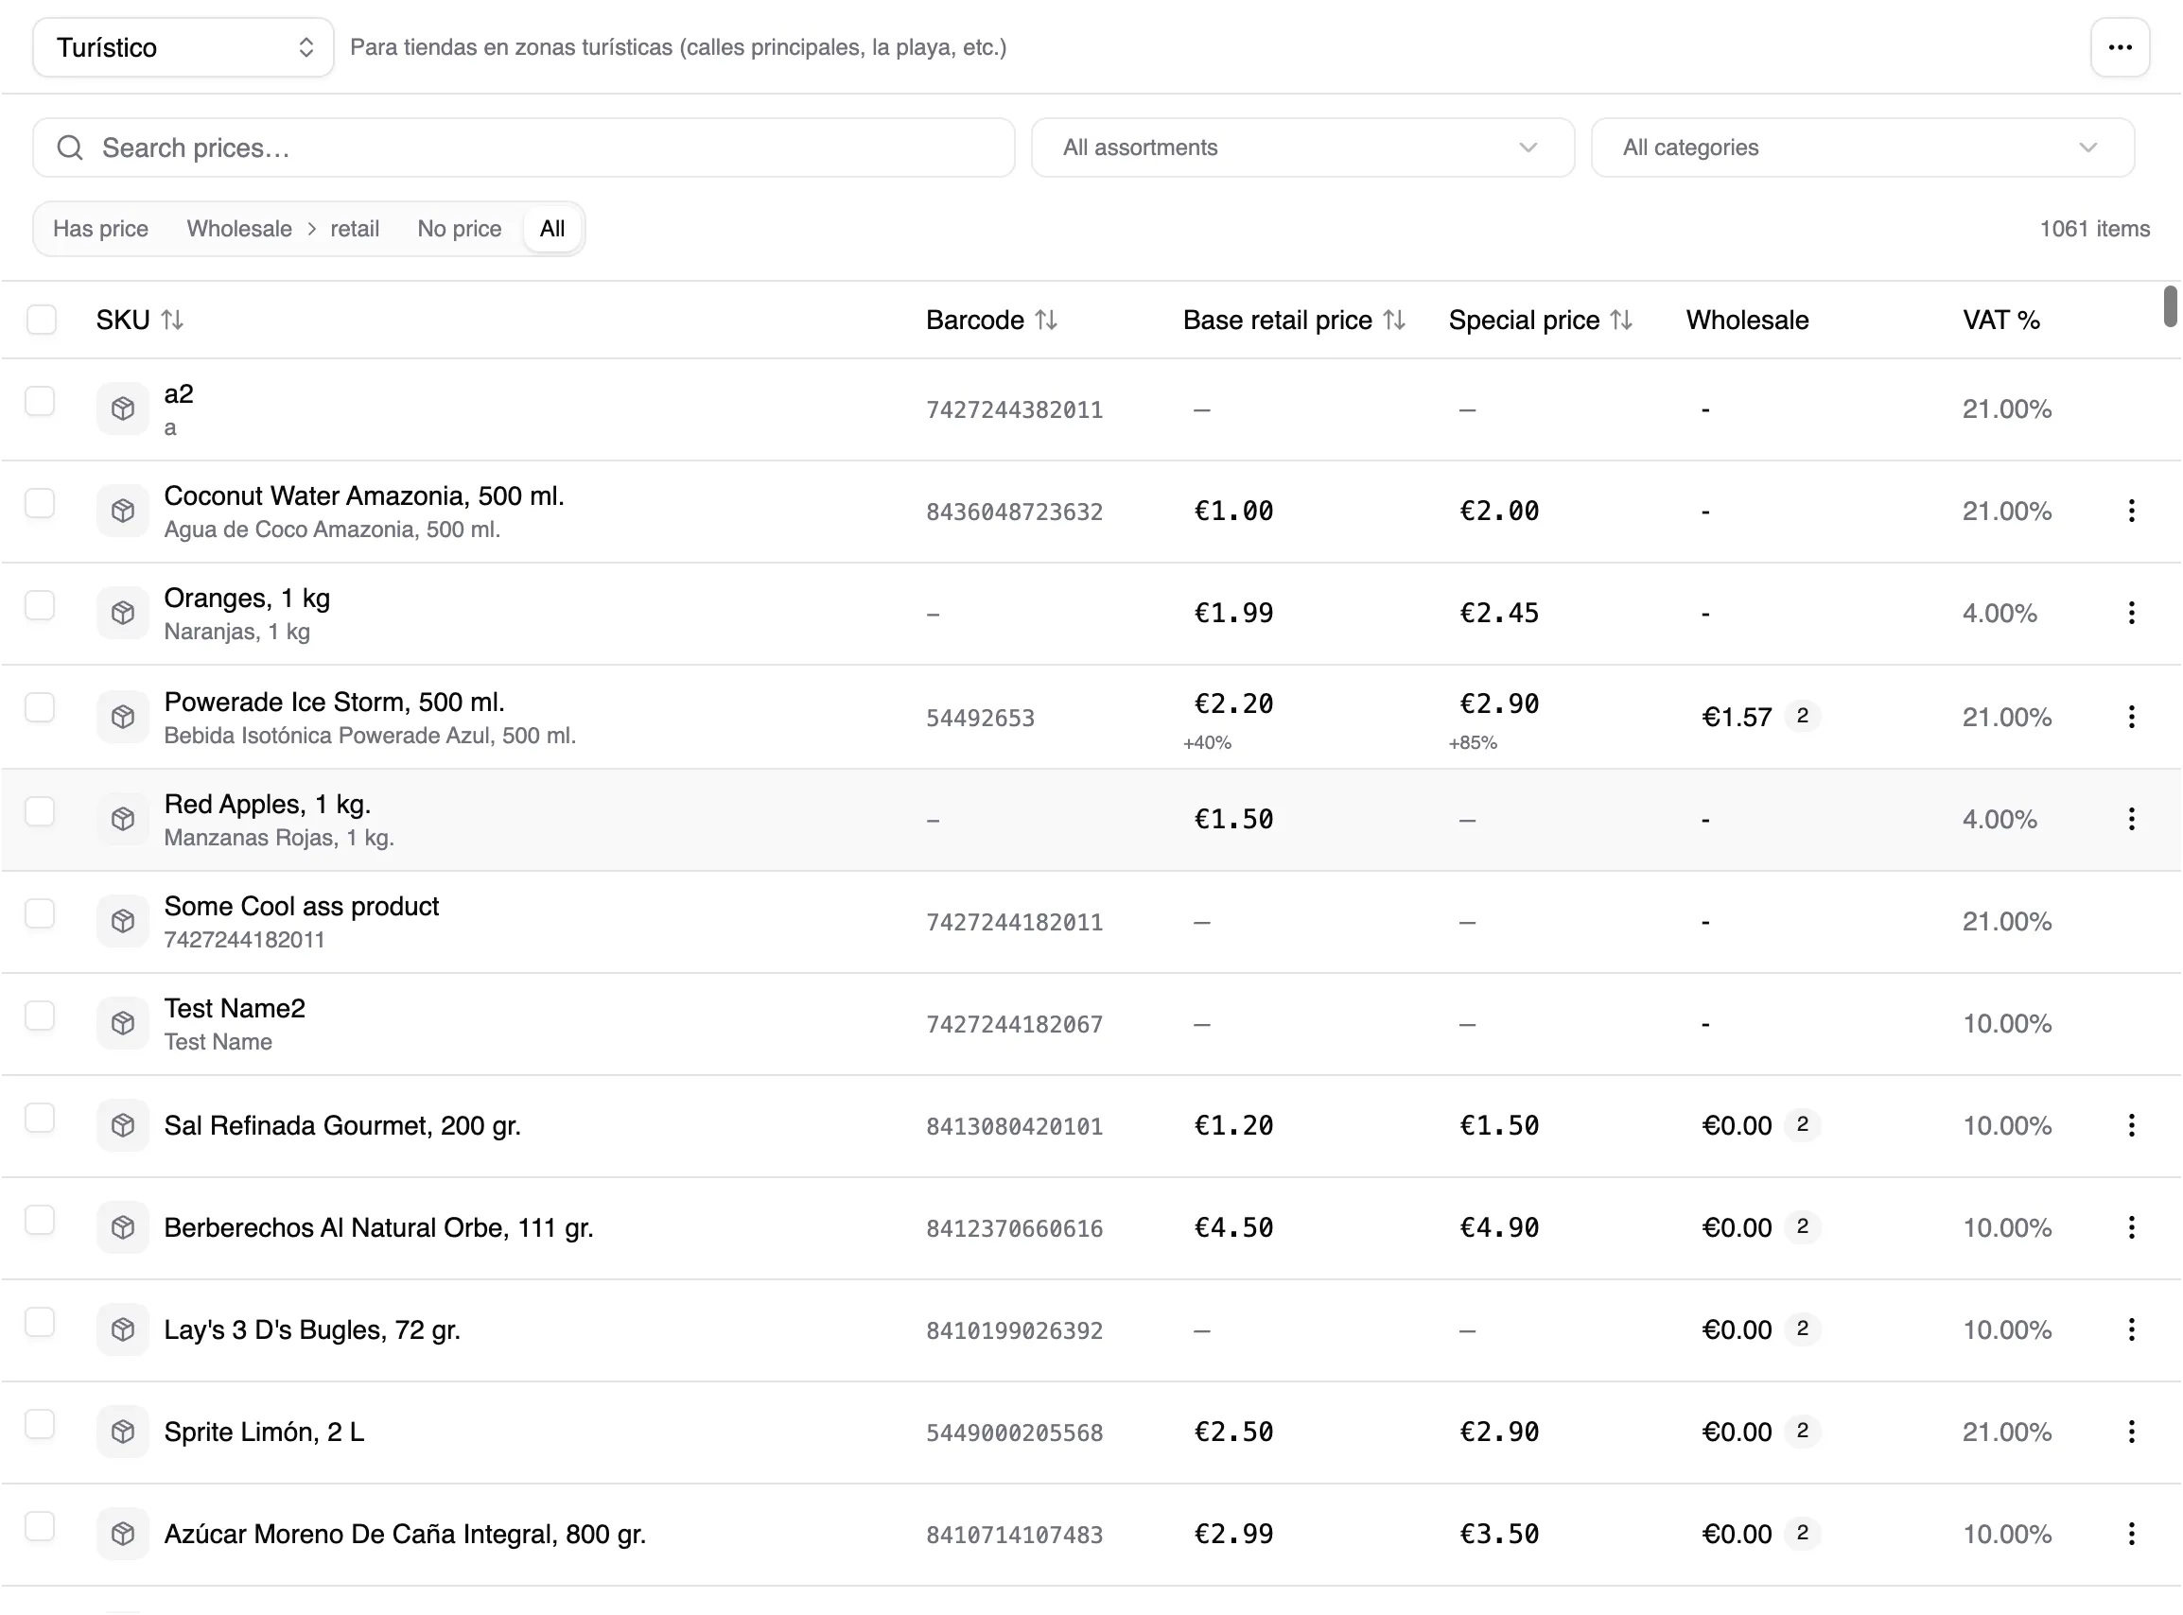Click the product icon for Red Apples
The height and width of the screenshot is (1615, 2183).
[x=123, y=818]
